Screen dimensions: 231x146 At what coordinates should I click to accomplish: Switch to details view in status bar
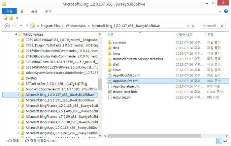tap(219, 141)
